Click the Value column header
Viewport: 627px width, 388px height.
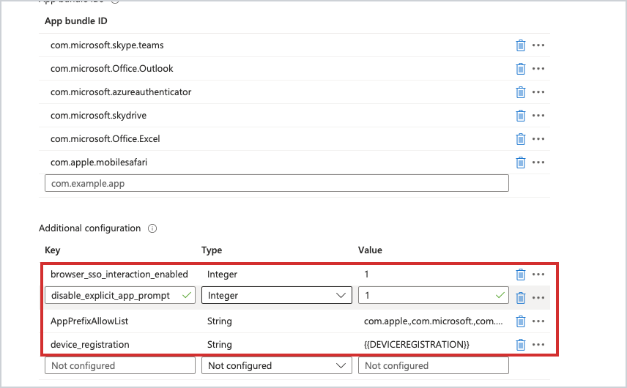(370, 250)
